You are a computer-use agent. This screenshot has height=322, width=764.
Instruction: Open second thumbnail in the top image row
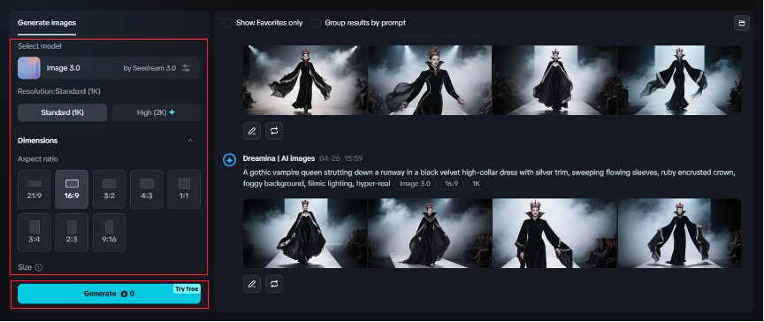tap(430, 80)
